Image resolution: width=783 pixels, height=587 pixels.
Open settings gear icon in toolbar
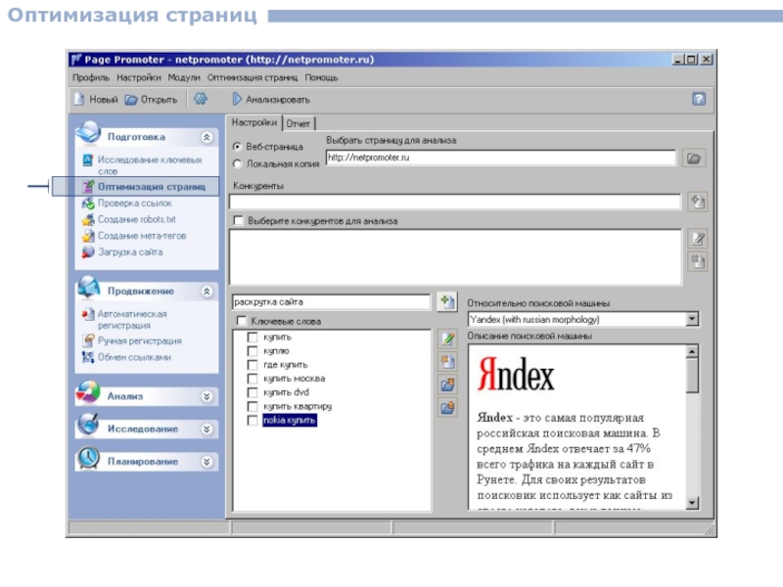pyautogui.click(x=201, y=99)
